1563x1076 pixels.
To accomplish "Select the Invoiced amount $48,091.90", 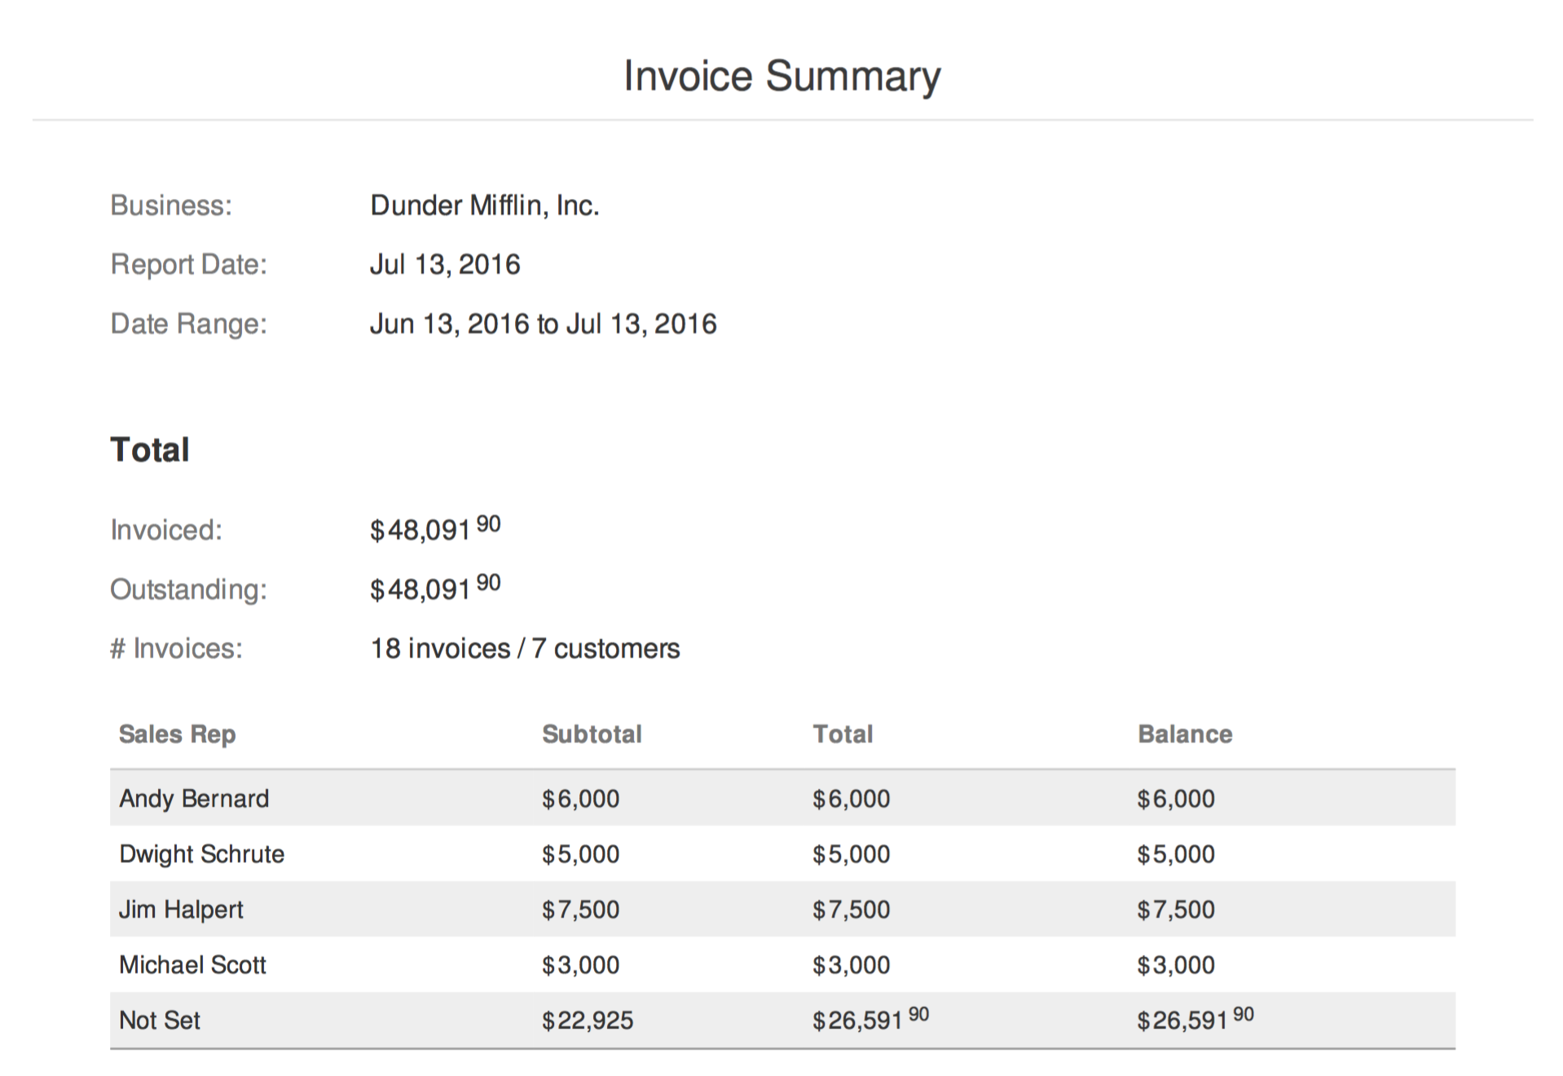I will tap(435, 529).
